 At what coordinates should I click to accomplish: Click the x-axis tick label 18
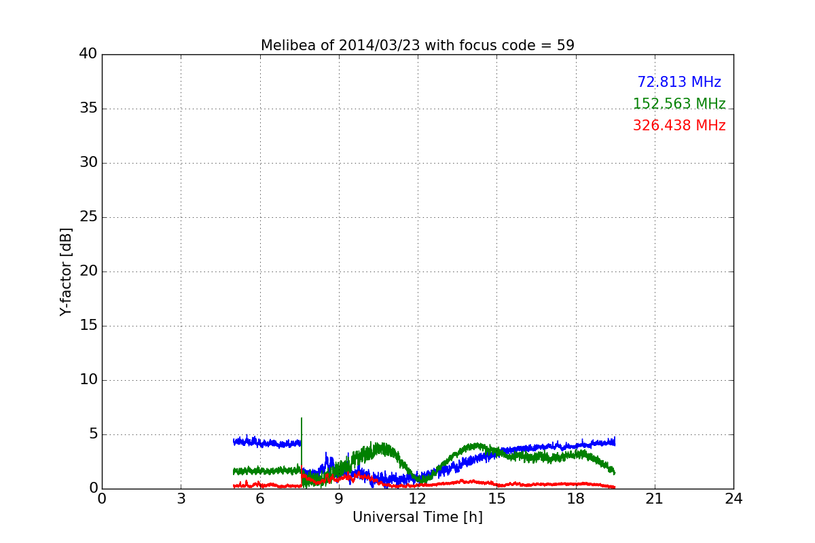click(576, 499)
